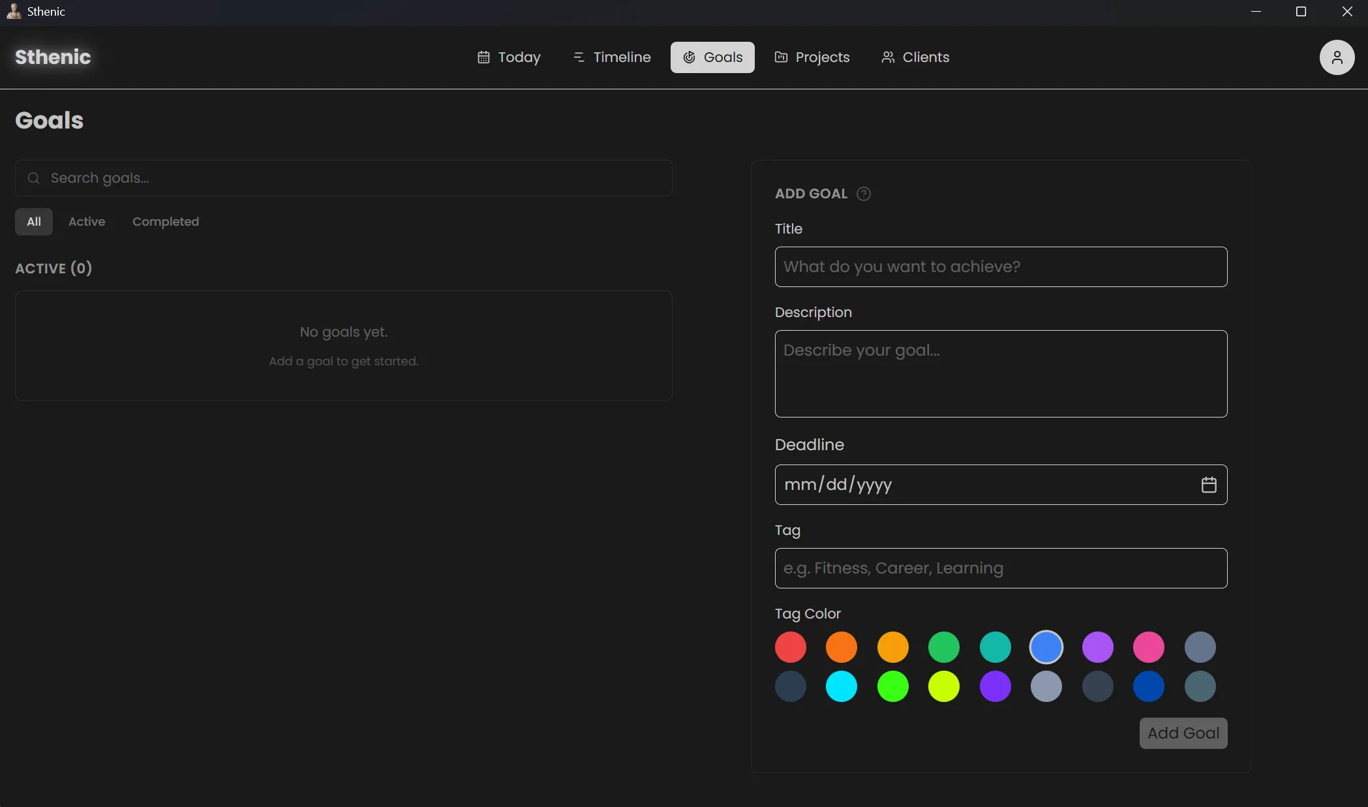Image resolution: width=1368 pixels, height=807 pixels.
Task: Choose the violet swatch in second row
Action: pos(996,686)
